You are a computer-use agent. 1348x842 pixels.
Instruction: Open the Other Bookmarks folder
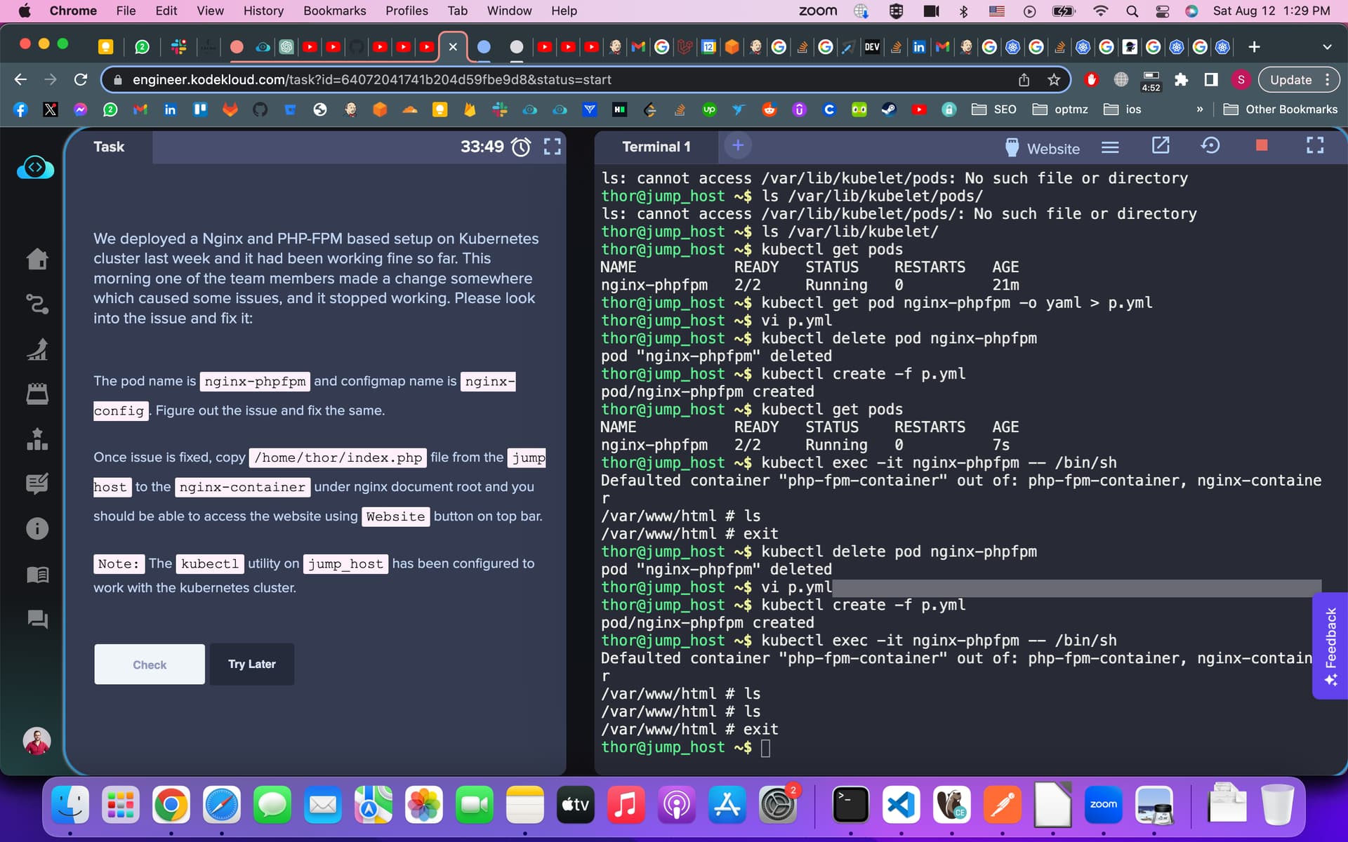click(1280, 109)
